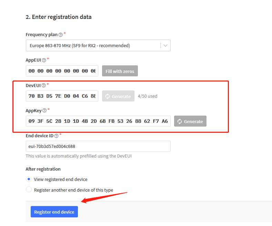The height and width of the screenshot is (226, 272).
Task: Expand the Frequency plan dropdown chevron
Action: pyautogui.click(x=165, y=45)
